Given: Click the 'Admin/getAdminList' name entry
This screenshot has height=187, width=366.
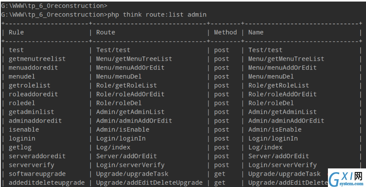Looking at the screenshot, I should point(282,112).
